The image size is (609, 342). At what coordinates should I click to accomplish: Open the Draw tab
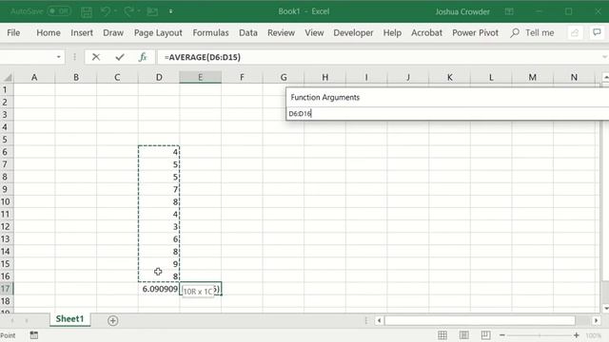pyautogui.click(x=113, y=33)
